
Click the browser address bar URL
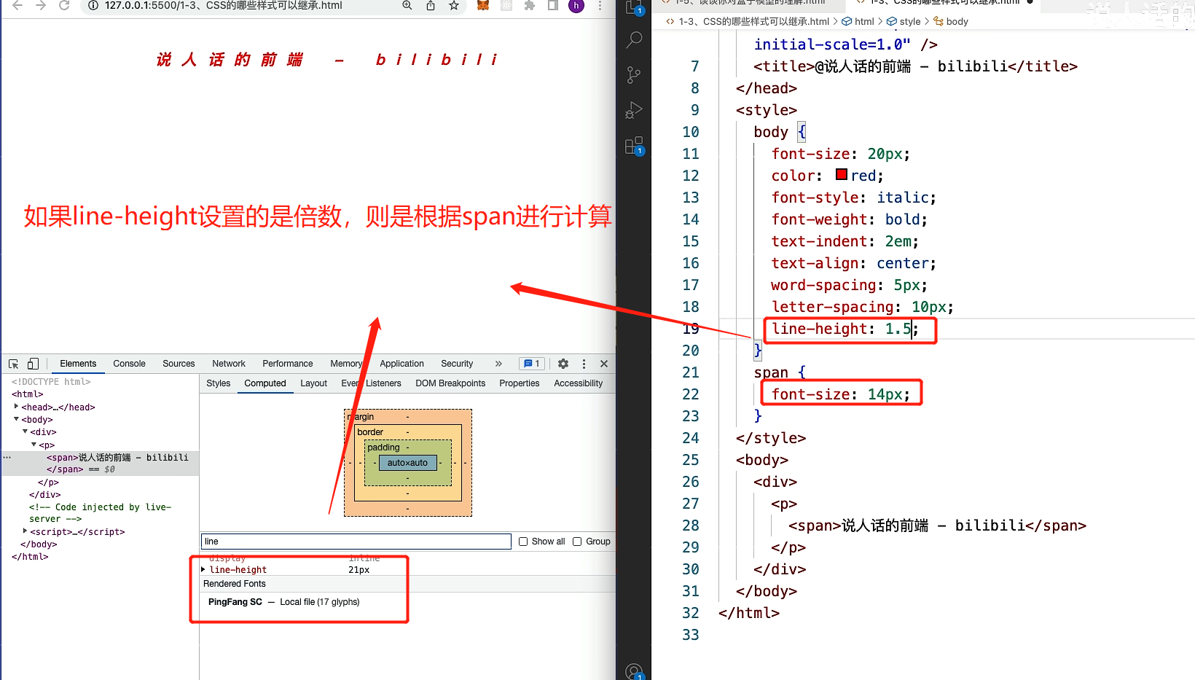click(x=223, y=5)
